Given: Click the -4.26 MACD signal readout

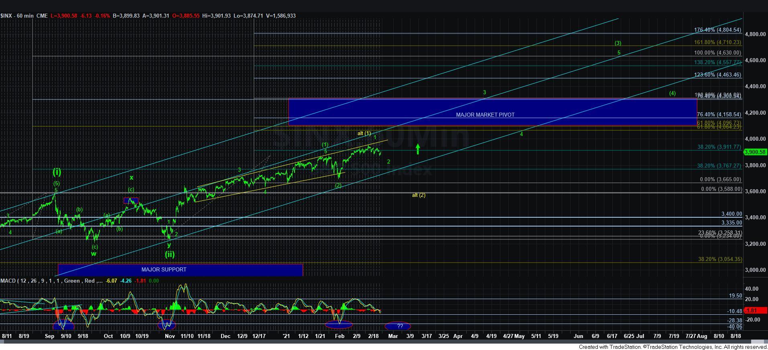Looking at the screenshot, I should 126,281.
